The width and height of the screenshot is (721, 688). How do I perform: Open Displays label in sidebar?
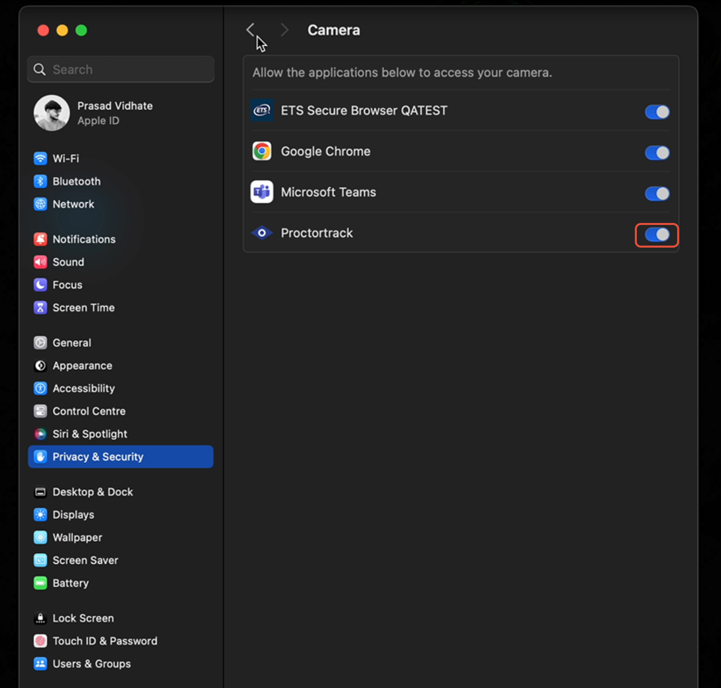(x=74, y=515)
